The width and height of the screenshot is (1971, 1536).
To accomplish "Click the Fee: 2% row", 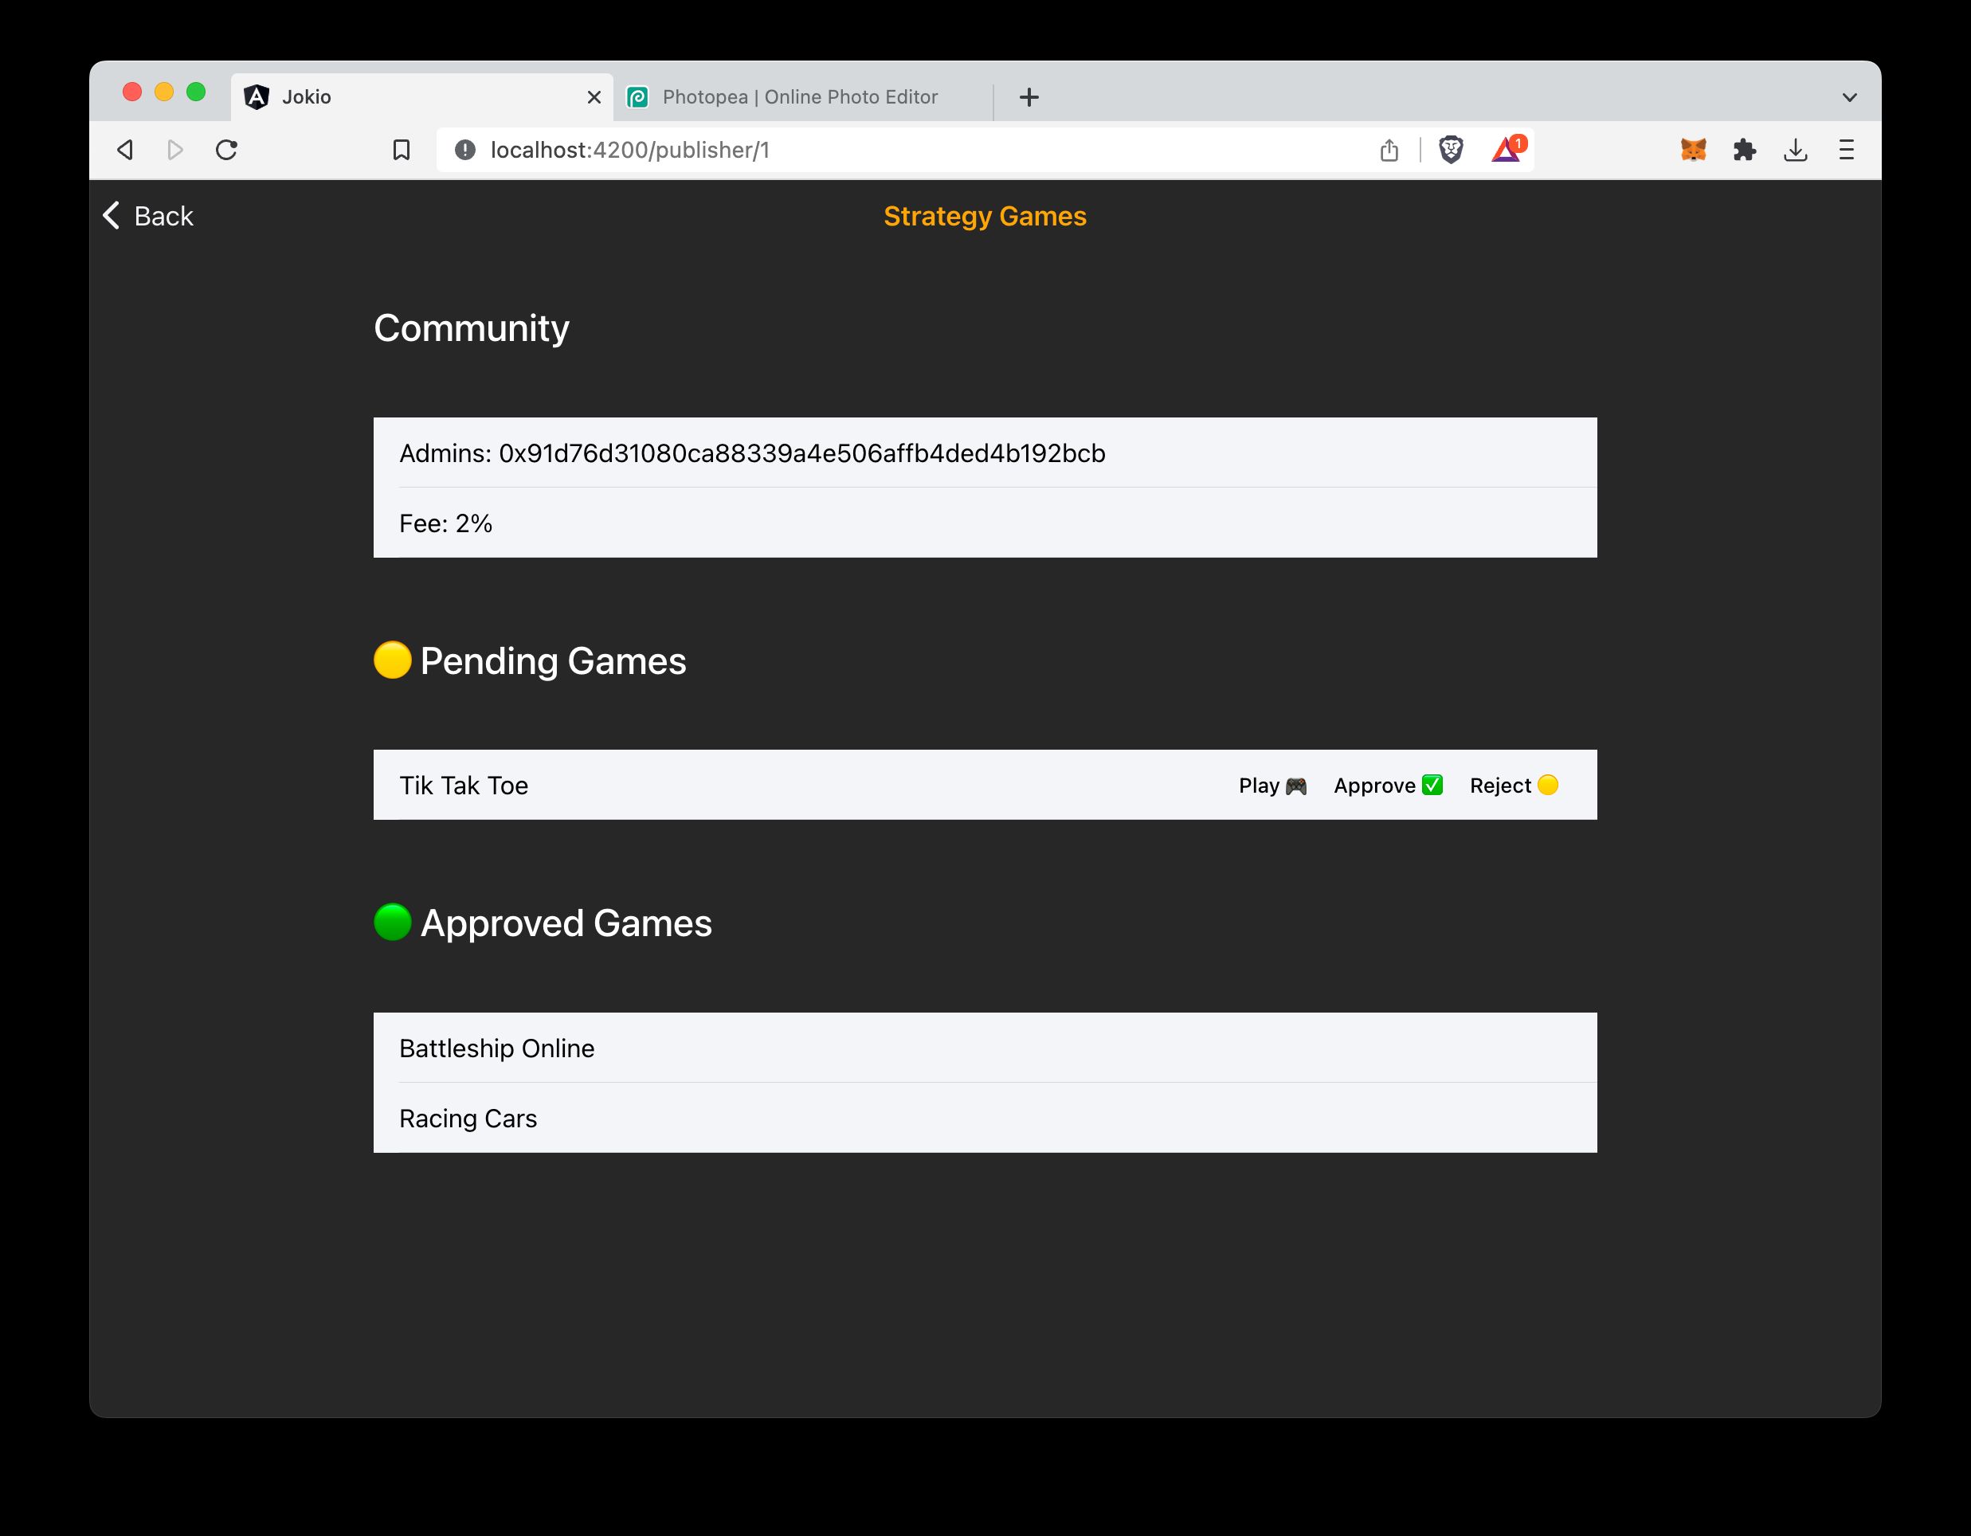I will point(985,523).
